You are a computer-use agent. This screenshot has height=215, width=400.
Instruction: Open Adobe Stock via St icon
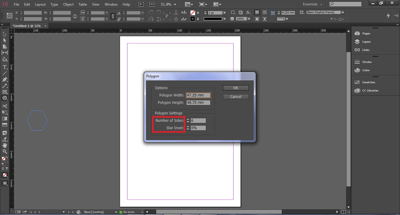152,4
